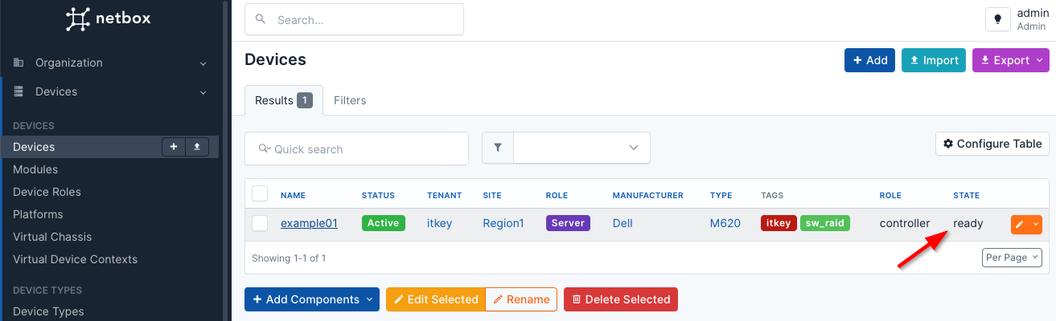
Task: Open the Per Page dropdown
Action: point(1012,258)
